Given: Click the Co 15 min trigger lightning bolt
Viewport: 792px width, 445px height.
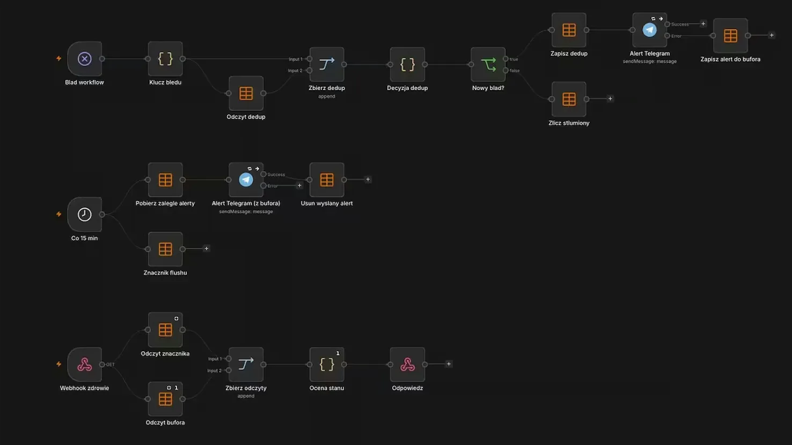Looking at the screenshot, I should [59, 214].
